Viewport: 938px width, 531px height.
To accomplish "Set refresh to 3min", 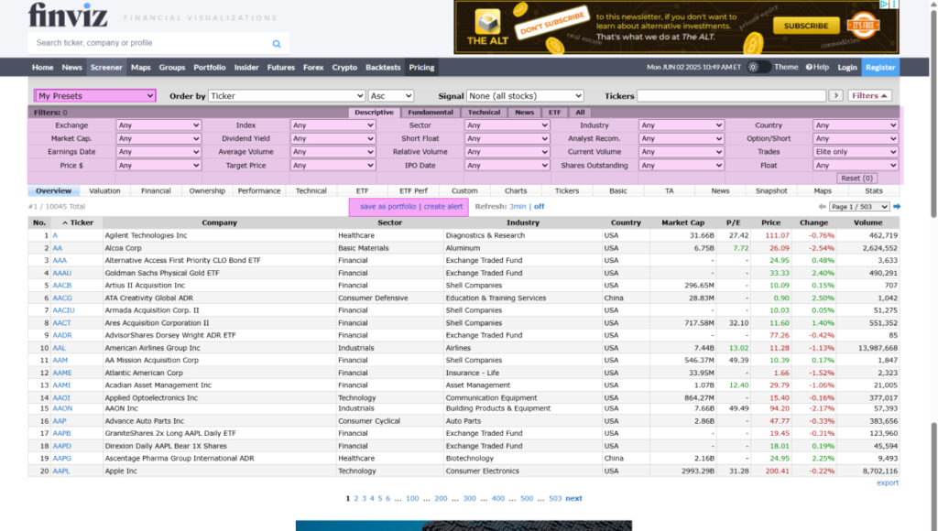I will click(518, 206).
